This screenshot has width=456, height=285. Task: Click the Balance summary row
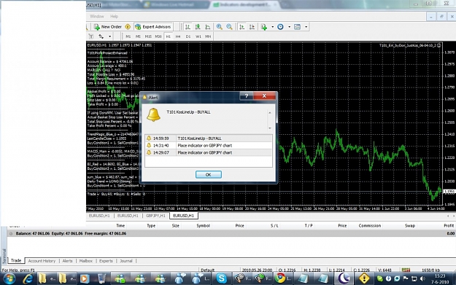(x=231, y=233)
